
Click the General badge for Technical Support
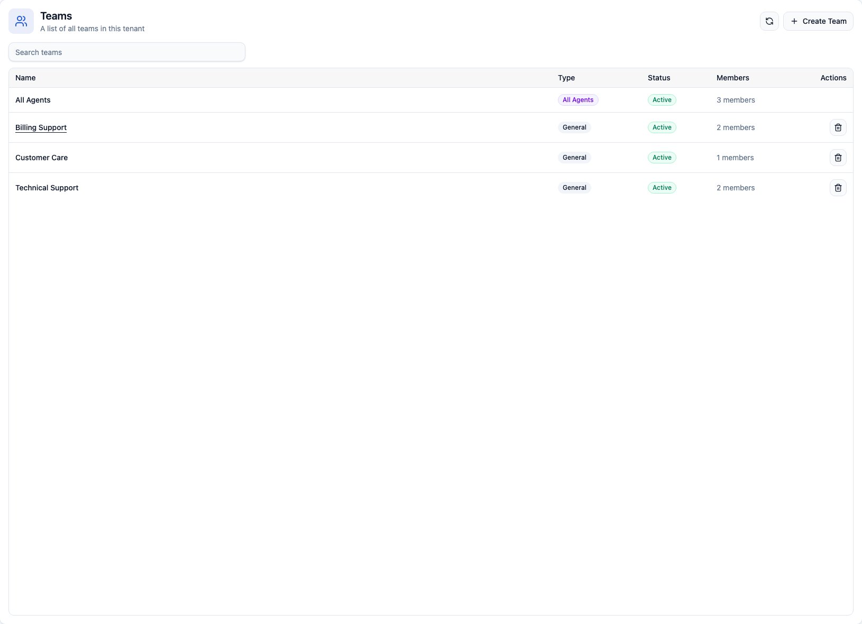574,188
